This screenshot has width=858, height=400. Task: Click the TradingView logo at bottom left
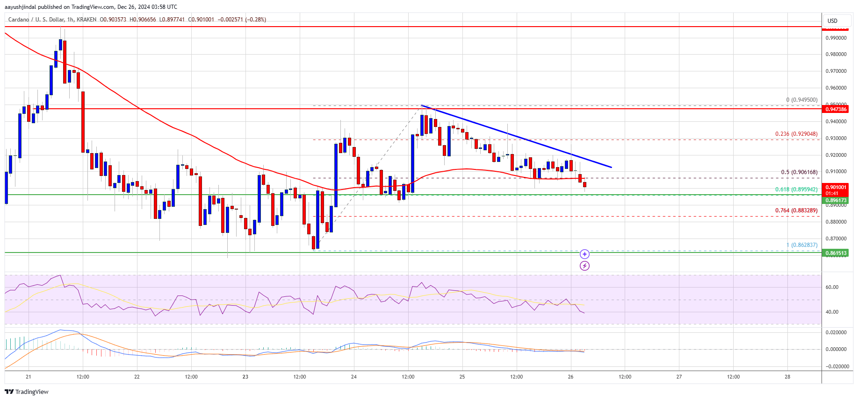(28, 392)
